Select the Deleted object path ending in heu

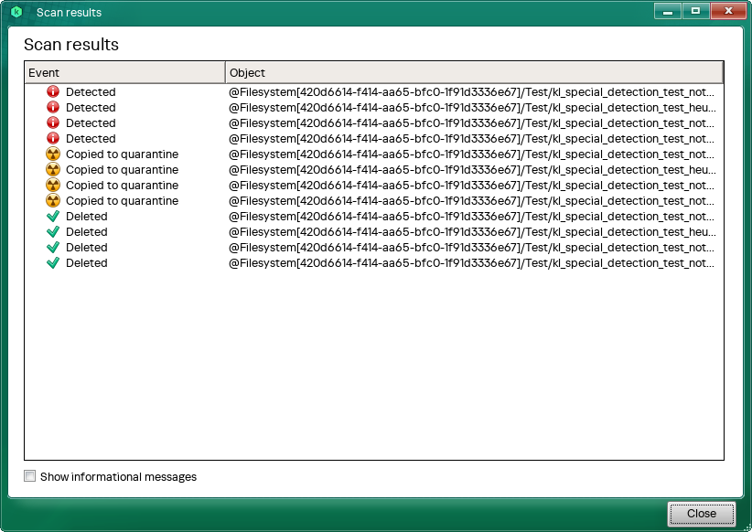(x=471, y=232)
